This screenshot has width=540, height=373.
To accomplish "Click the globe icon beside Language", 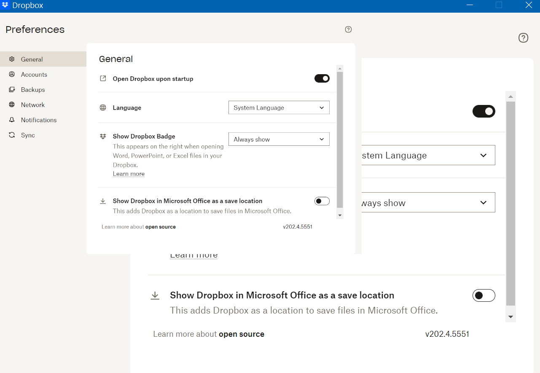I will click(x=103, y=107).
